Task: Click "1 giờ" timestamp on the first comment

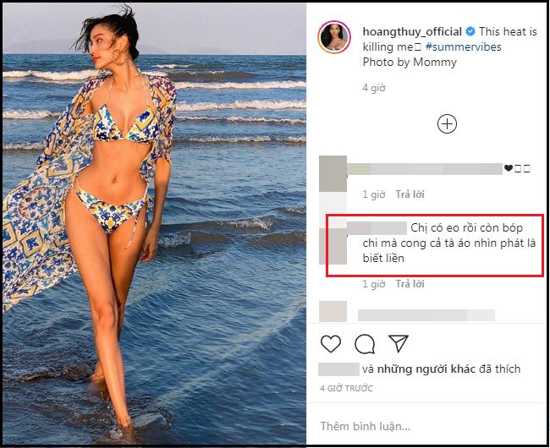Action: (x=374, y=194)
